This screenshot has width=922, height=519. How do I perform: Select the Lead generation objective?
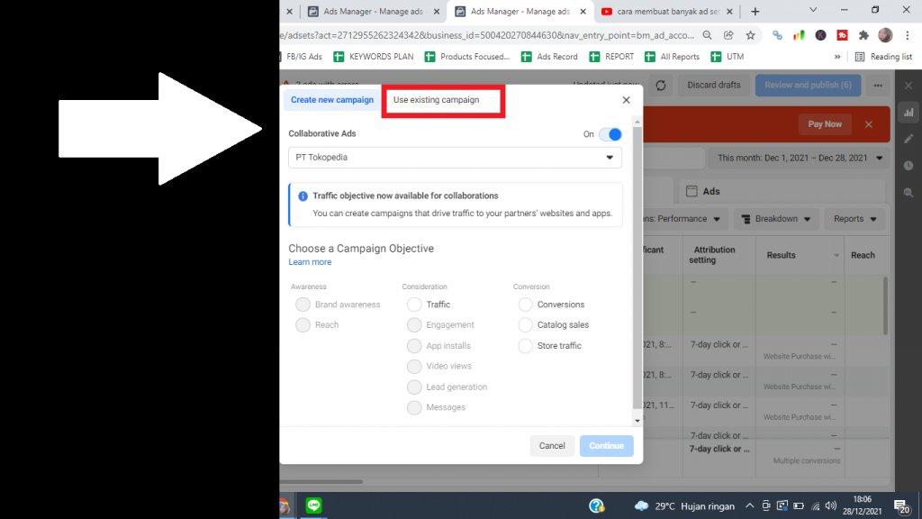[414, 387]
